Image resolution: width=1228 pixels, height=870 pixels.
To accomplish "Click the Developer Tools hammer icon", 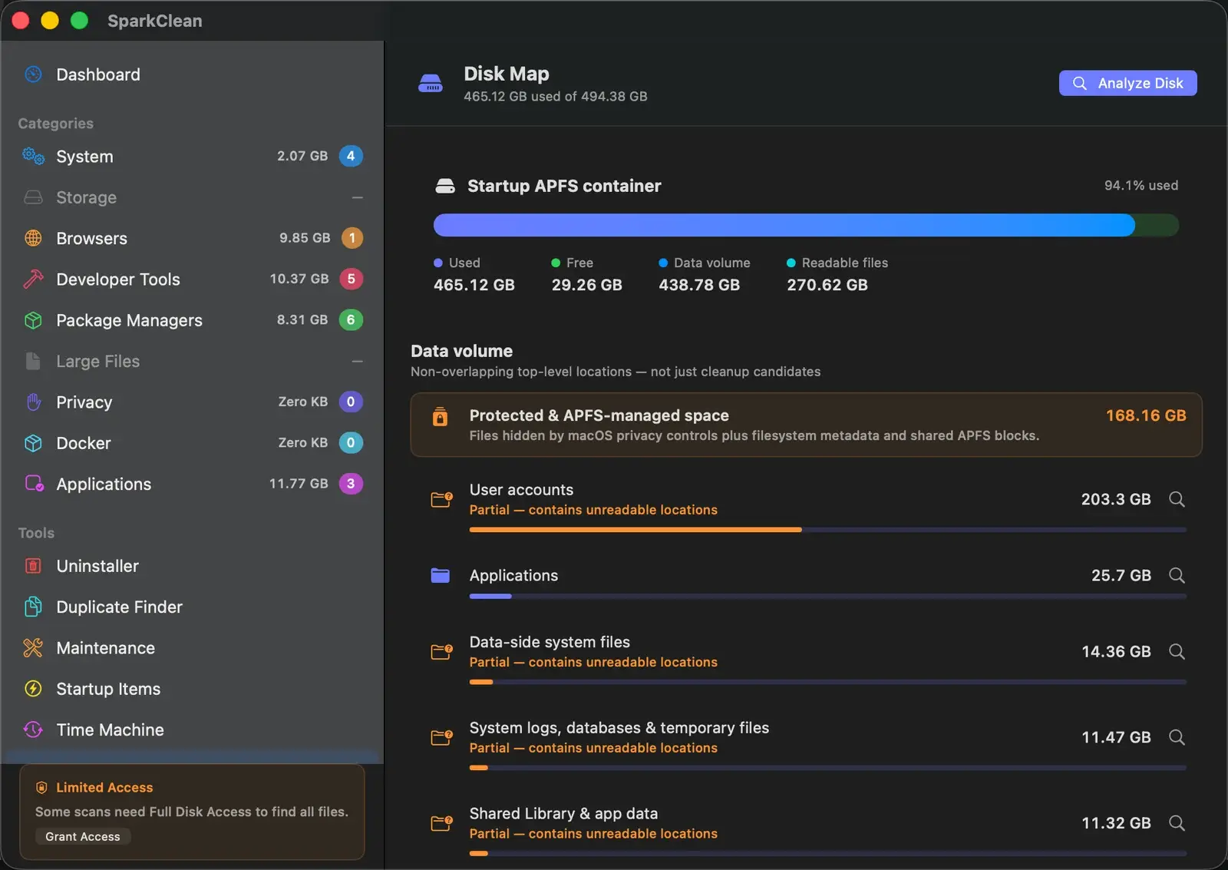I will (33, 279).
